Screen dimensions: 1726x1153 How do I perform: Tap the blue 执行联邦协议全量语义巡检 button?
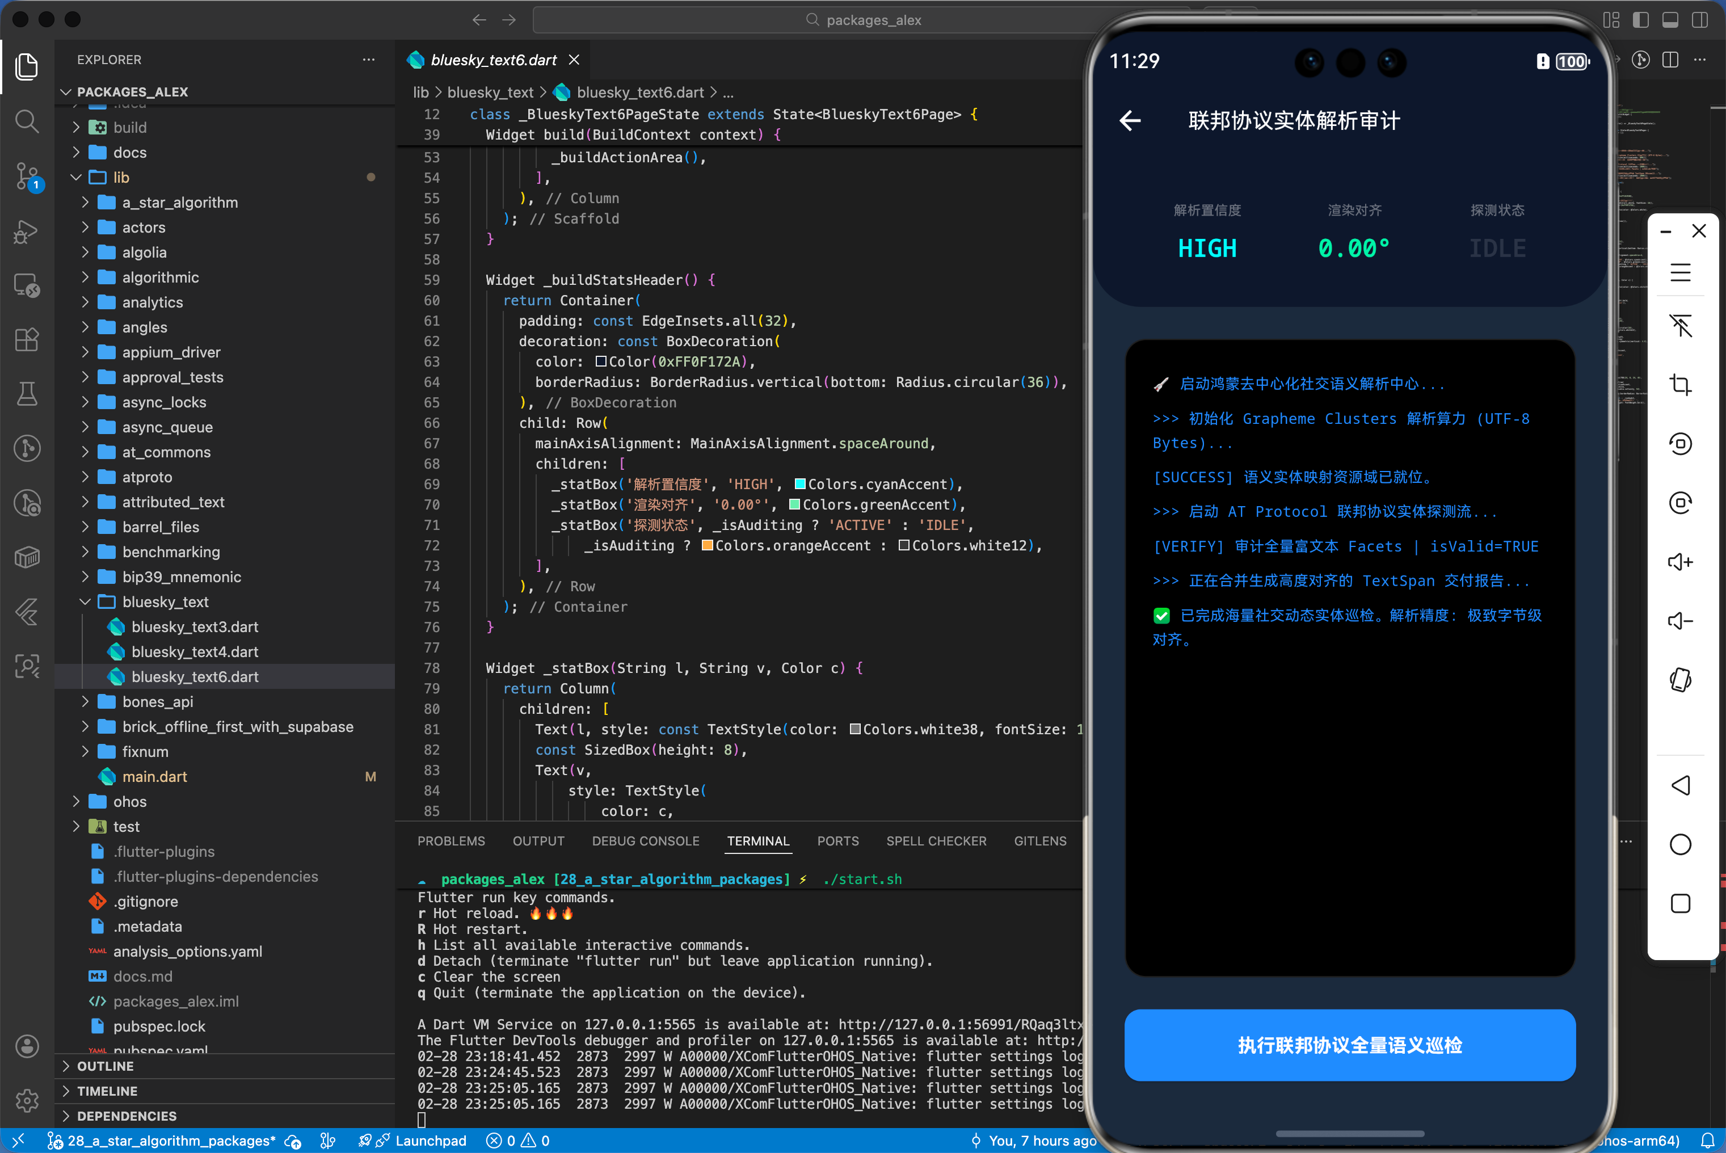[1349, 1045]
